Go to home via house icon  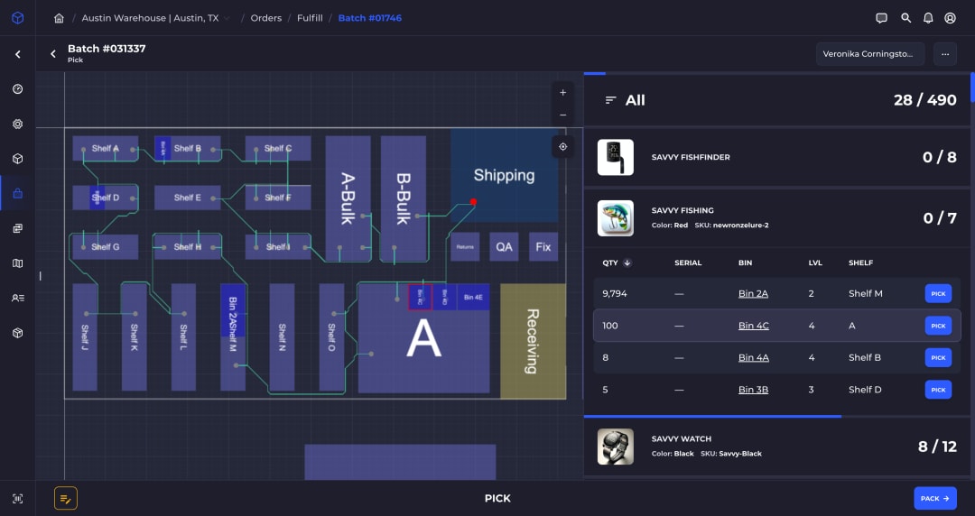click(59, 18)
